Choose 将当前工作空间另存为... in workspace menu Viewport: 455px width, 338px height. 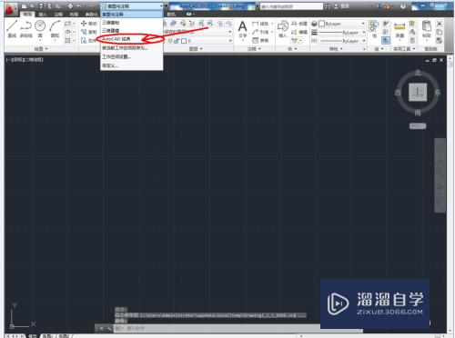click(131, 48)
